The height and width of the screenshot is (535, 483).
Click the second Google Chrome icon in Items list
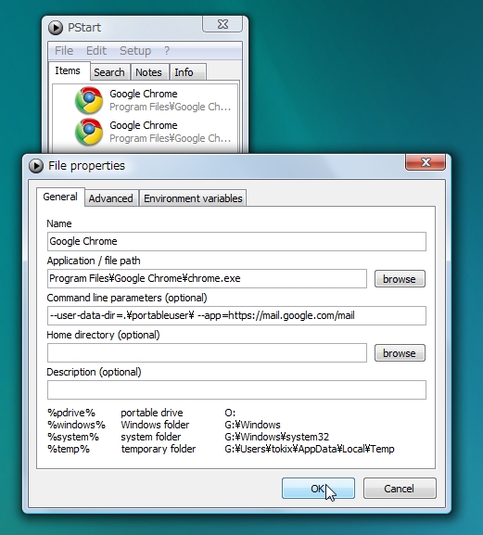(89, 132)
